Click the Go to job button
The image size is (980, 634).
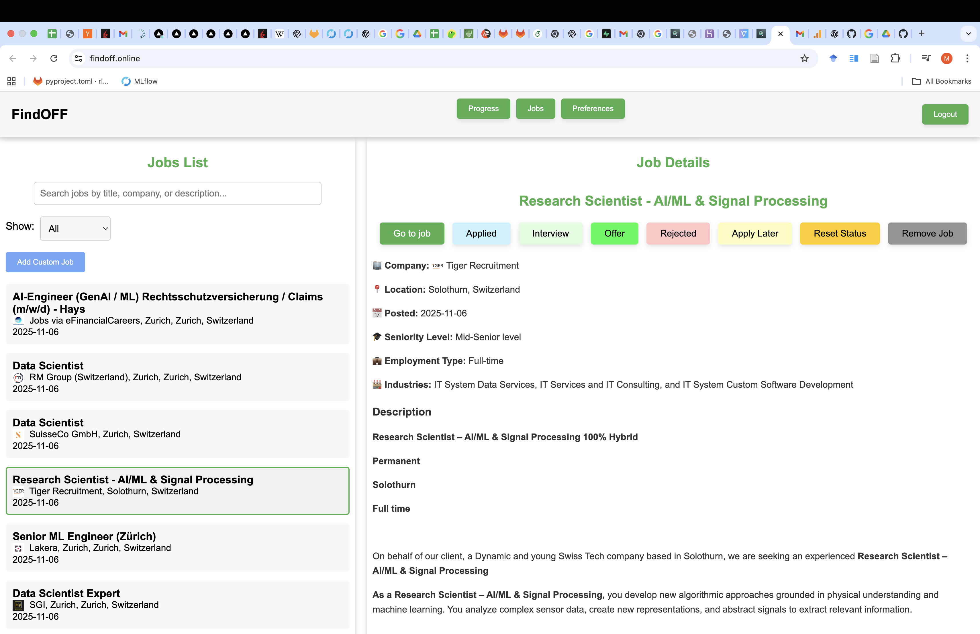click(411, 233)
